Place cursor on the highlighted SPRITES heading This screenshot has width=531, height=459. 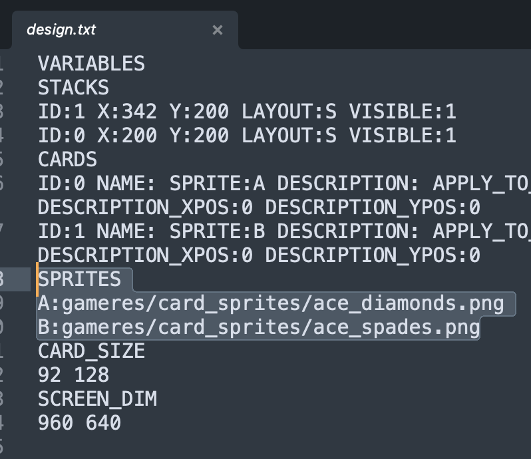pos(80,279)
